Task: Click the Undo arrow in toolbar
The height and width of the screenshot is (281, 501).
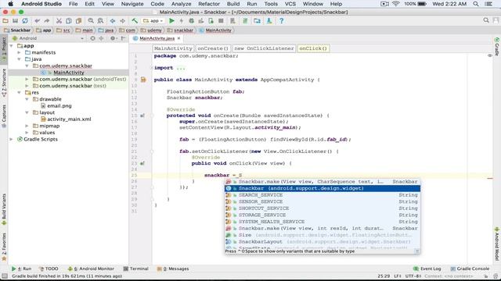Action: [38, 21]
